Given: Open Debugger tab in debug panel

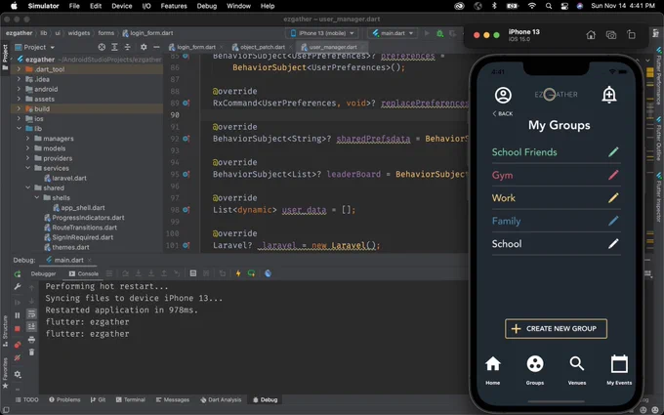Looking at the screenshot, I should point(43,273).
